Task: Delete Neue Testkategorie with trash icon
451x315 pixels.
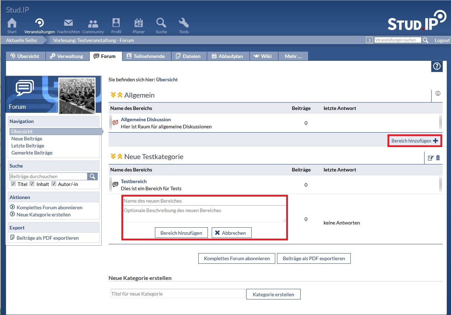Action: [x=438, y=158]
